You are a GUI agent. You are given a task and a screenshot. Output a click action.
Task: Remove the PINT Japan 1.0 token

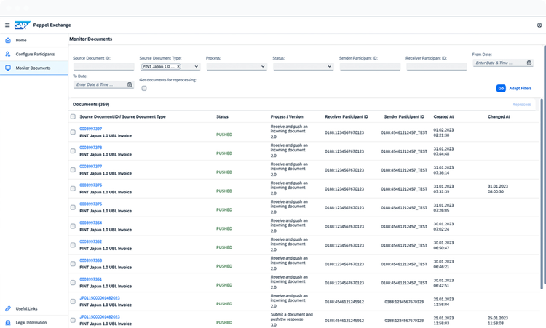pos(178,66)
